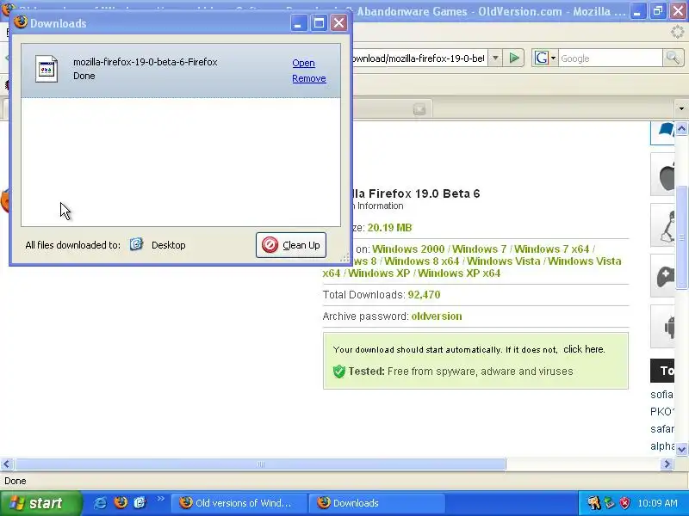Click the Windows 2000 compatibility link
Viewport: 689px width, 516px height.
coord(408,249)
